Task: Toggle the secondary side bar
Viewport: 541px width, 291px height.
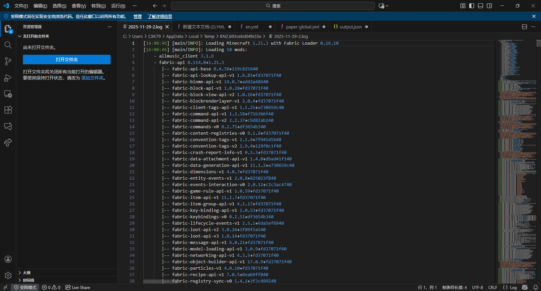Action: coord(489,6)
